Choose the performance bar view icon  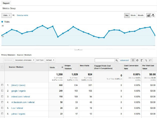coord(142,60)
